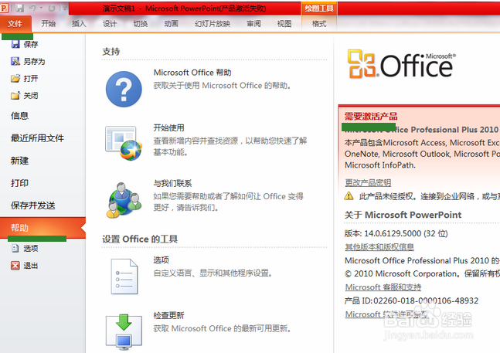Click the PowerPoint app icon in title bar
The width and height of the screenshot is (500, 353).
pyautogui.click(x=4, y=8)
